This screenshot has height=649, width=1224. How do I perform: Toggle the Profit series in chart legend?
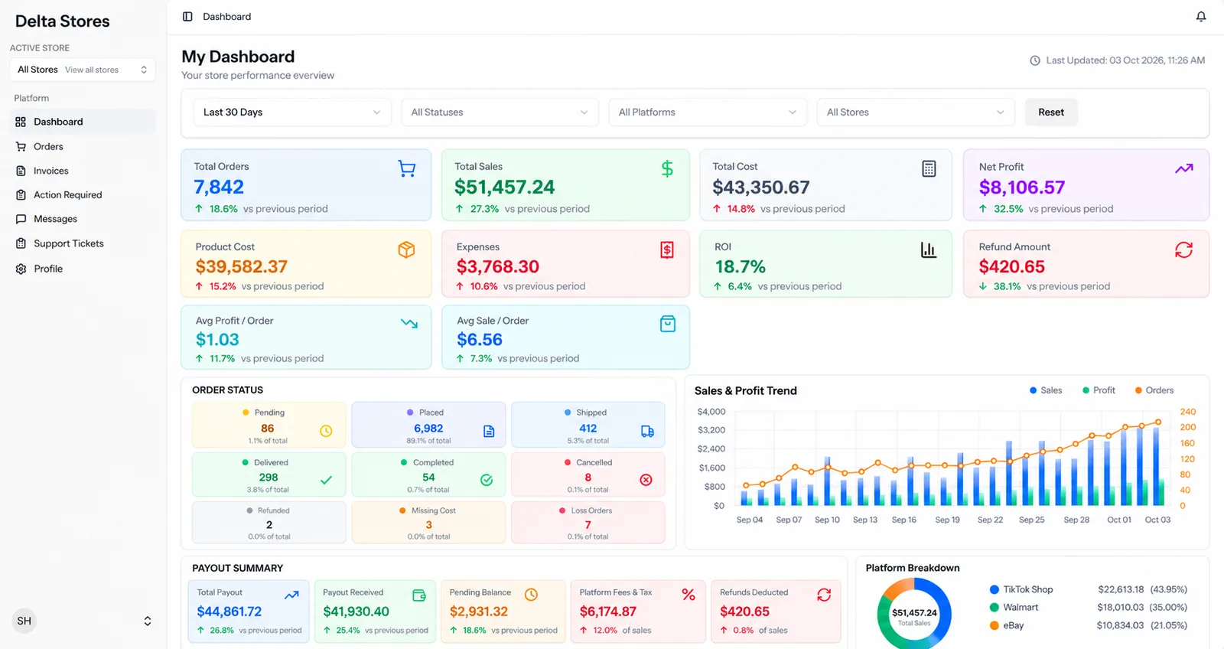(x=1099, y=390)
